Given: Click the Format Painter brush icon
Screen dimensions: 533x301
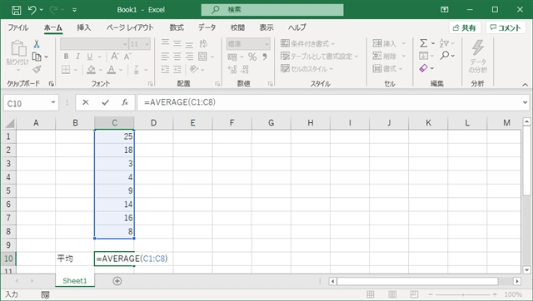Looking at the screenshot, I should (37, 70).
